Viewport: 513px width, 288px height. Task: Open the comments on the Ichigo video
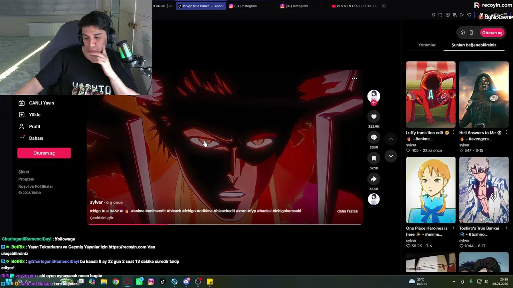point(374,137)
